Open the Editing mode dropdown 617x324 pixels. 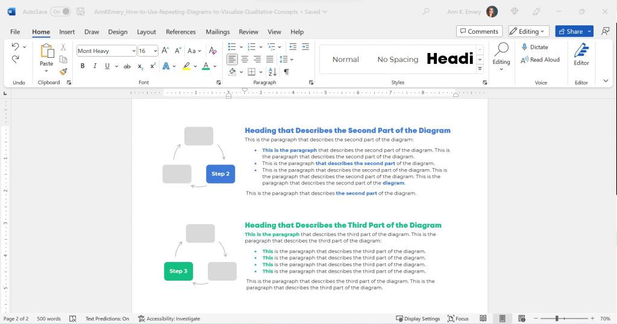point(528,31)
